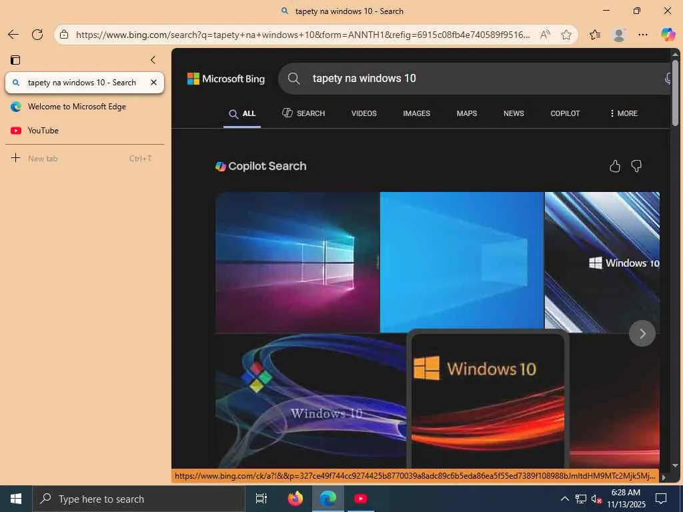Viewport: 683px width, 512px height.
Task: Collapse the vertical tabs pane chevron
Action: (x=153, y=59)
